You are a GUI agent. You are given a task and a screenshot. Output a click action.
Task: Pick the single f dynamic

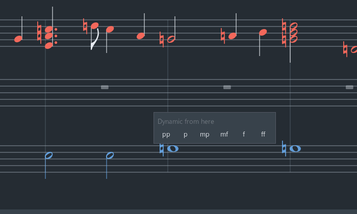coord(244,135)
